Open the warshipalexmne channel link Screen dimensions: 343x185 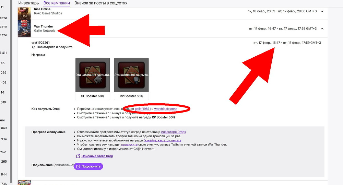[166, 109]
